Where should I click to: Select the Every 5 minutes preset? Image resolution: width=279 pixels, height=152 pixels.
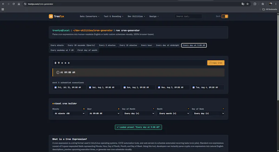tap(107, 45)
